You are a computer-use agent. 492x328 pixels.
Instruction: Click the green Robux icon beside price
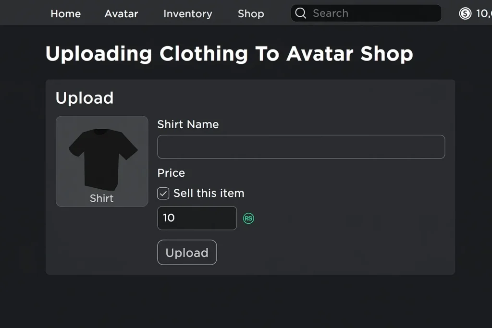[x=248, y=219]
